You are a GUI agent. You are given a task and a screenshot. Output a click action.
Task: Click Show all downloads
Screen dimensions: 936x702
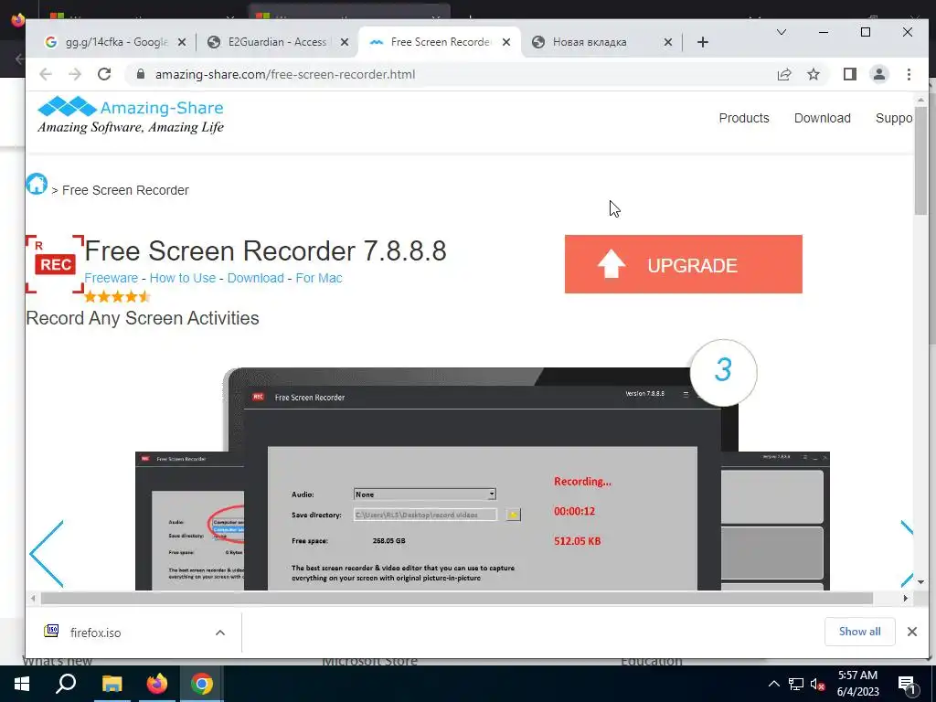(859, 632)
